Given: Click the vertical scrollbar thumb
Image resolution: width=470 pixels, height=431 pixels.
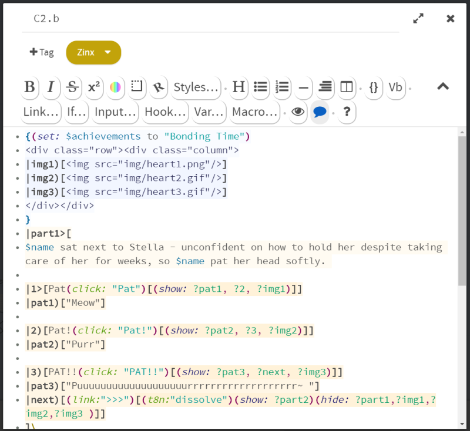Looking at the screenshot, I should [x=462, y=211].
